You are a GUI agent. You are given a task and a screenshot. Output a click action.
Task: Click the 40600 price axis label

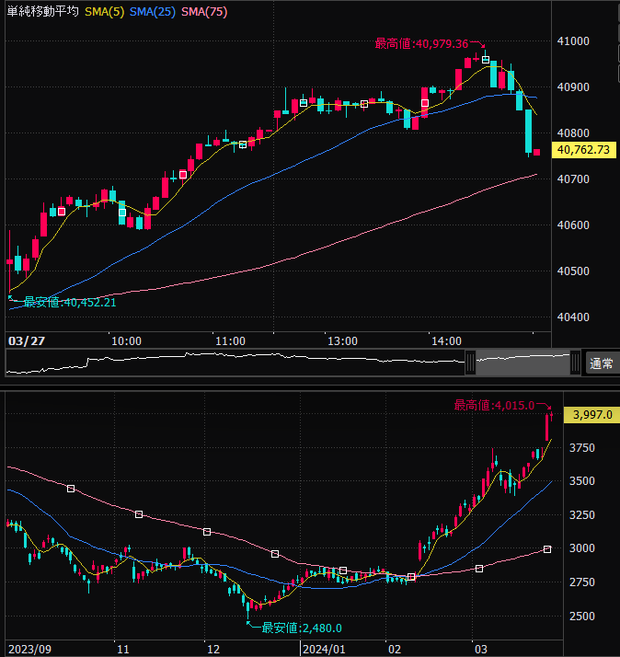click(x=573, y=225)
